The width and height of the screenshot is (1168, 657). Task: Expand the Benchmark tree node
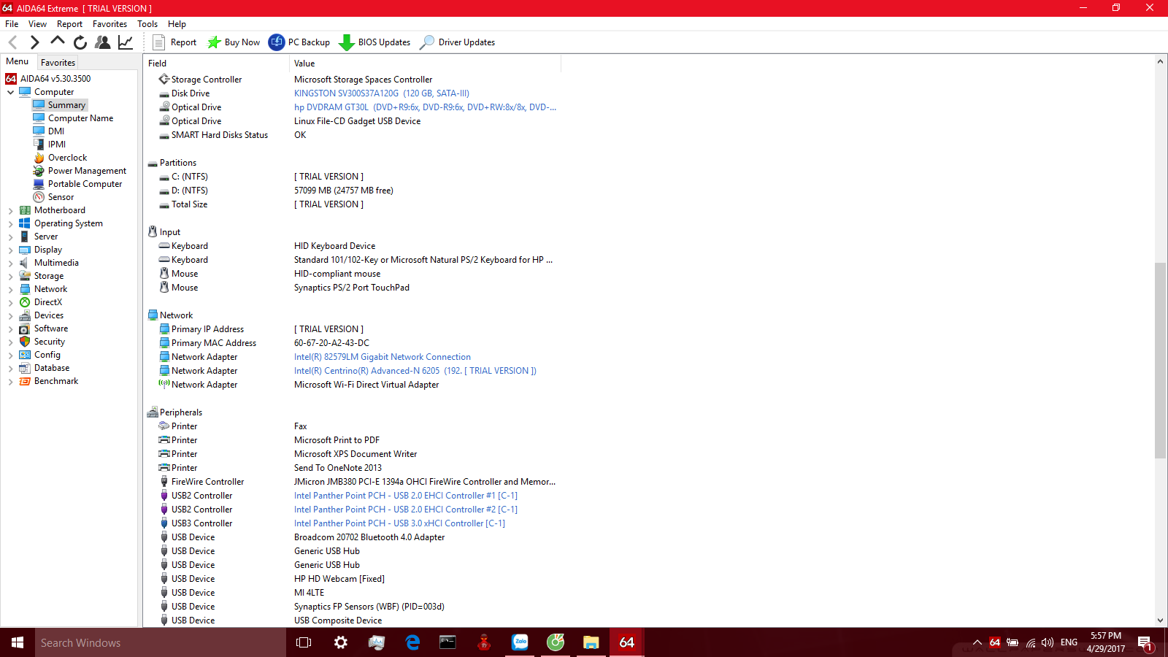(x=11, y=381)
